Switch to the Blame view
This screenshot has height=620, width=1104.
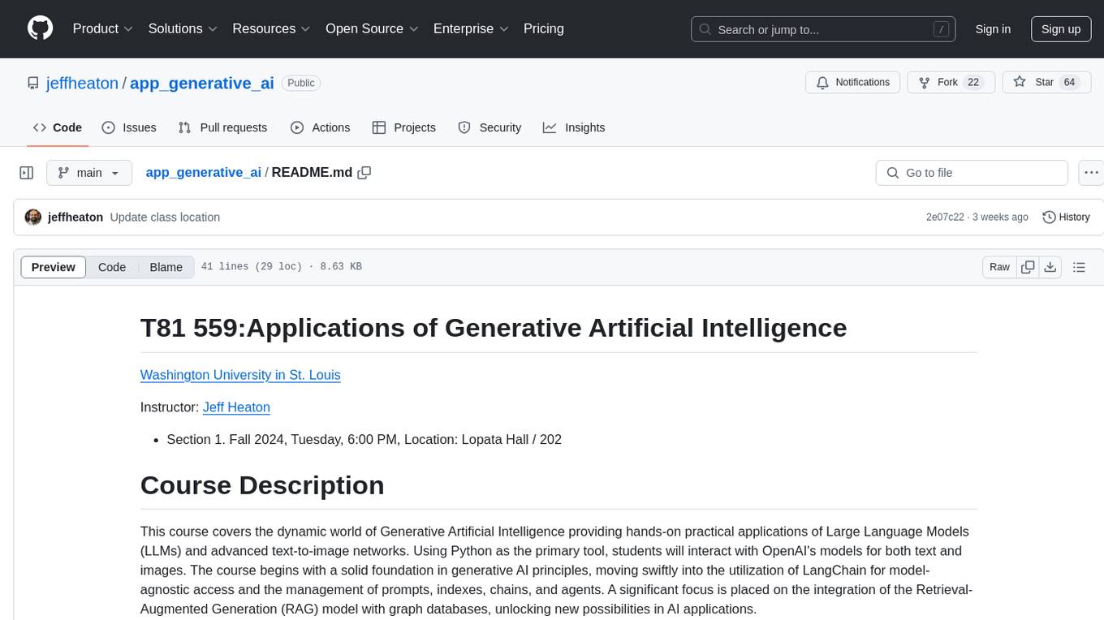[166, 267]
